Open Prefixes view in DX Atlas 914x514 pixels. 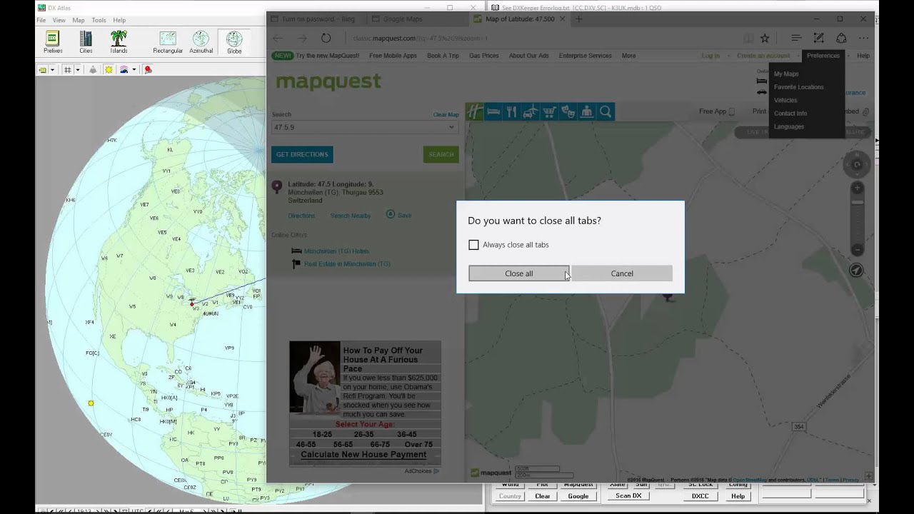tap(53, 42)
